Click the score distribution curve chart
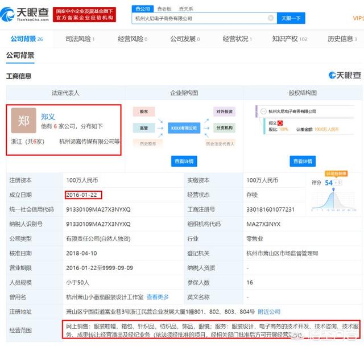This screenshot has width=364, height=347. point(334,200)
